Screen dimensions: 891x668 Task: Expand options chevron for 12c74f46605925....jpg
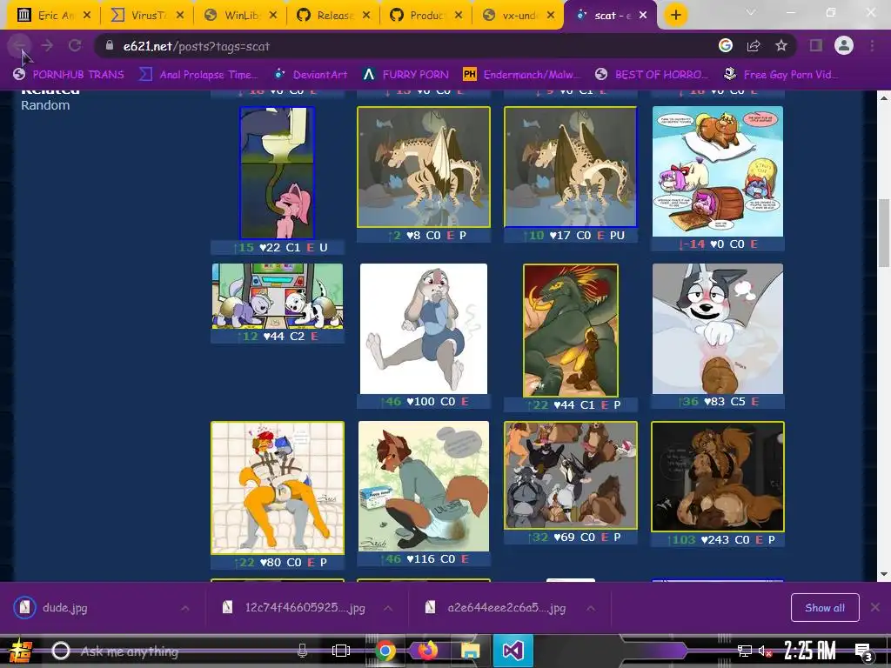pyautogui.click(x=388, y=608)
